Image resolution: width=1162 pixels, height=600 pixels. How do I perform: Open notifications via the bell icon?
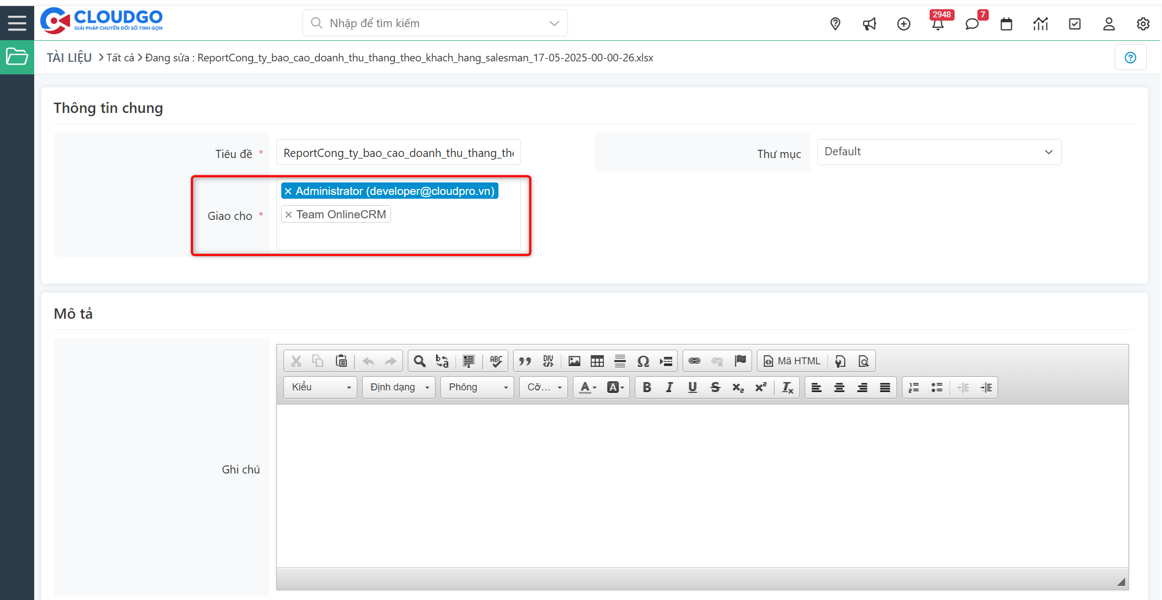point(938,23)
